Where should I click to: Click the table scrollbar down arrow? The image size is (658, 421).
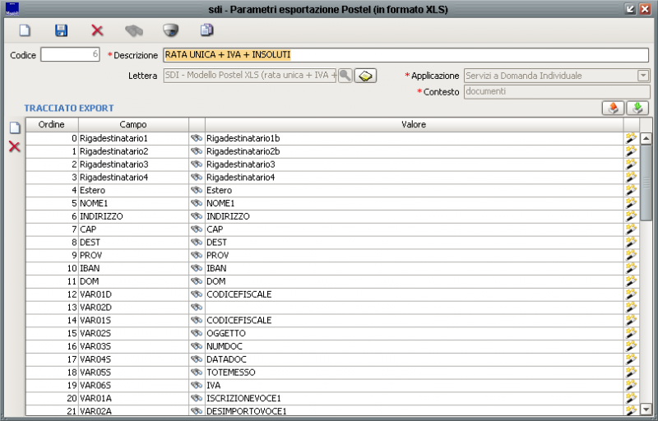tap(646, 409)
